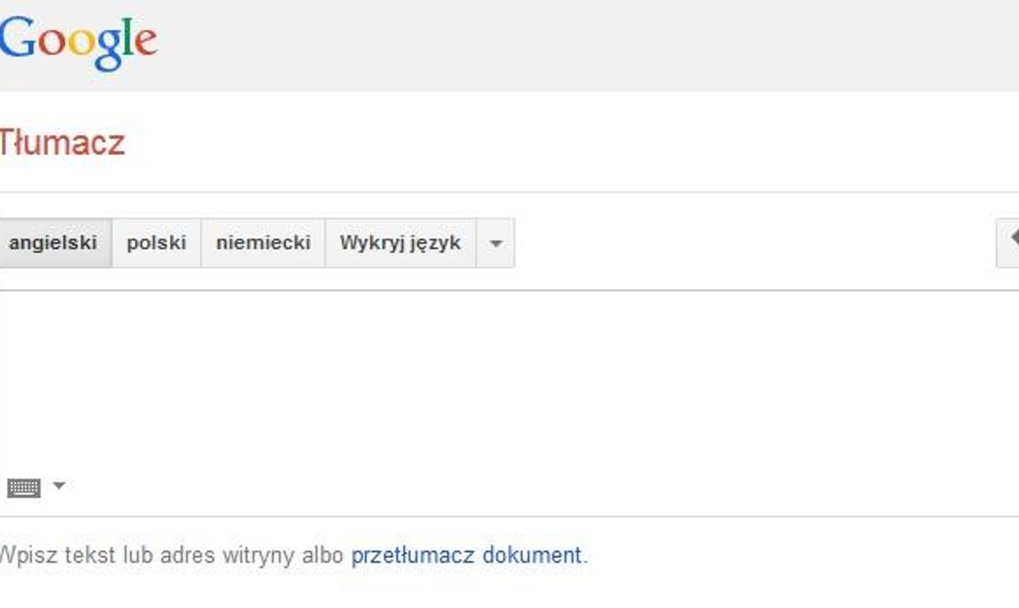Expand the keyboard input method arrow
This screenshot has height=608, width=1019.
pyautogui.click(x=59, y=487)
